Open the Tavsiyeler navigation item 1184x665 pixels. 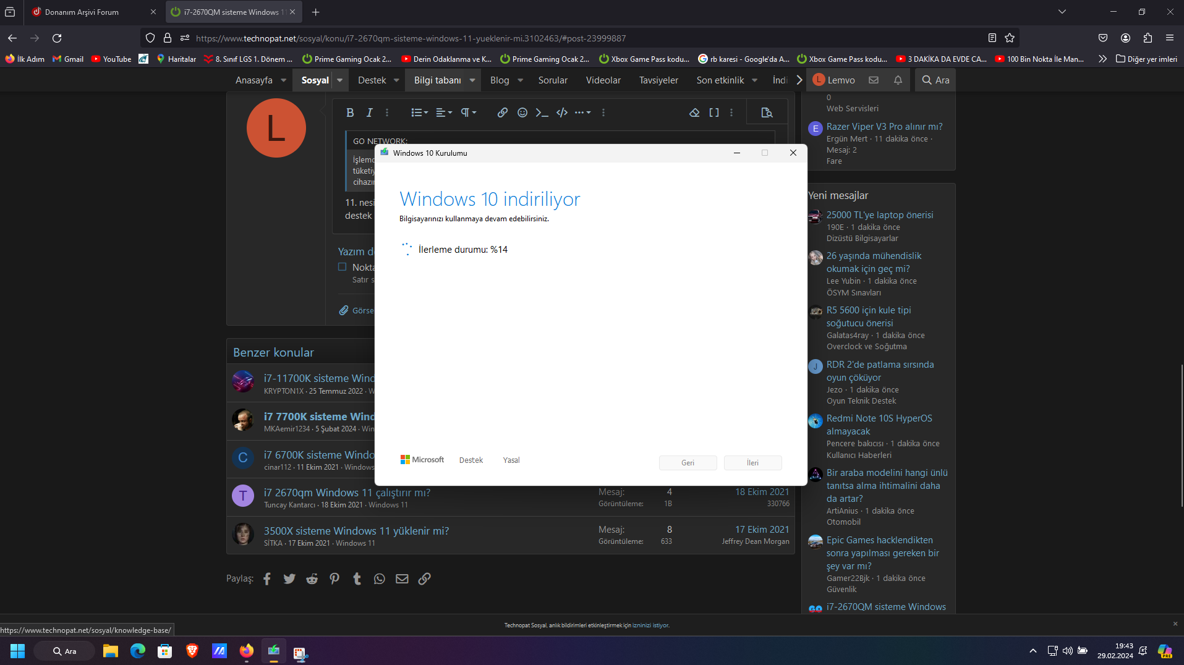point(658,80)
